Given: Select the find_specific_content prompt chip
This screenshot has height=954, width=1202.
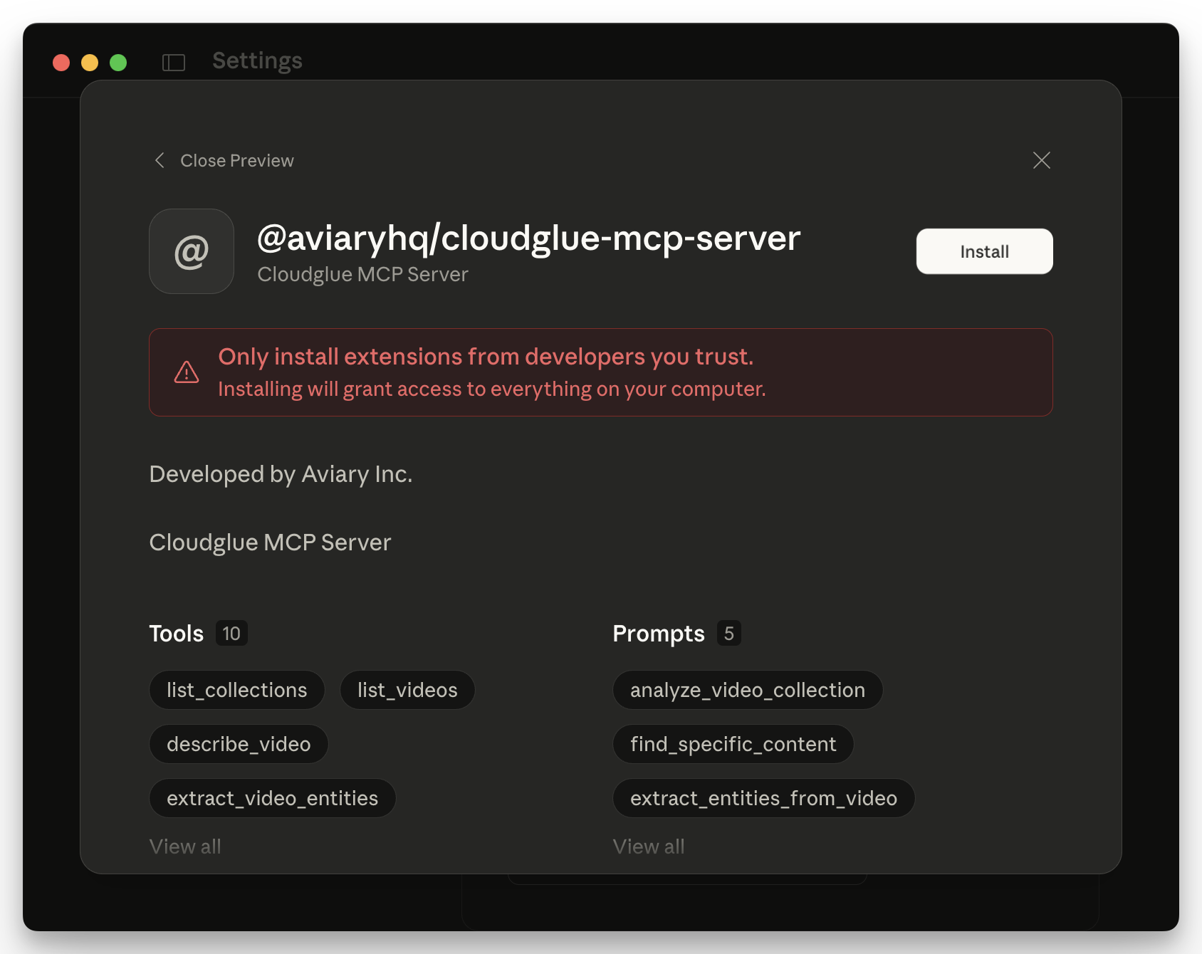Looking at the screenshot, I should point(733,743).
